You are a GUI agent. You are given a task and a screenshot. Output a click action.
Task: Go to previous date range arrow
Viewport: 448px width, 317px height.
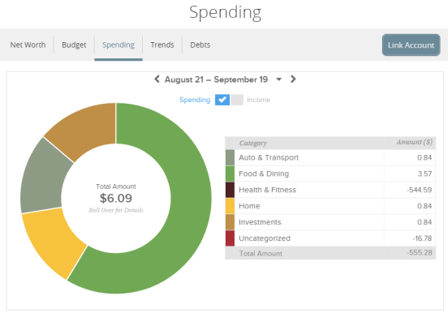pyautogui.click(x=157, y=79)
